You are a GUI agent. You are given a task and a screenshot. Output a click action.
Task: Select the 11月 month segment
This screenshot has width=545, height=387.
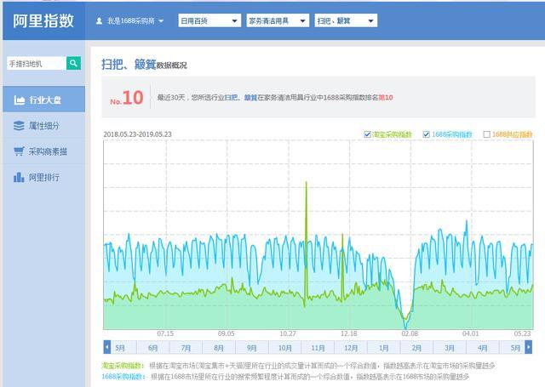click(x=318, y=348)
